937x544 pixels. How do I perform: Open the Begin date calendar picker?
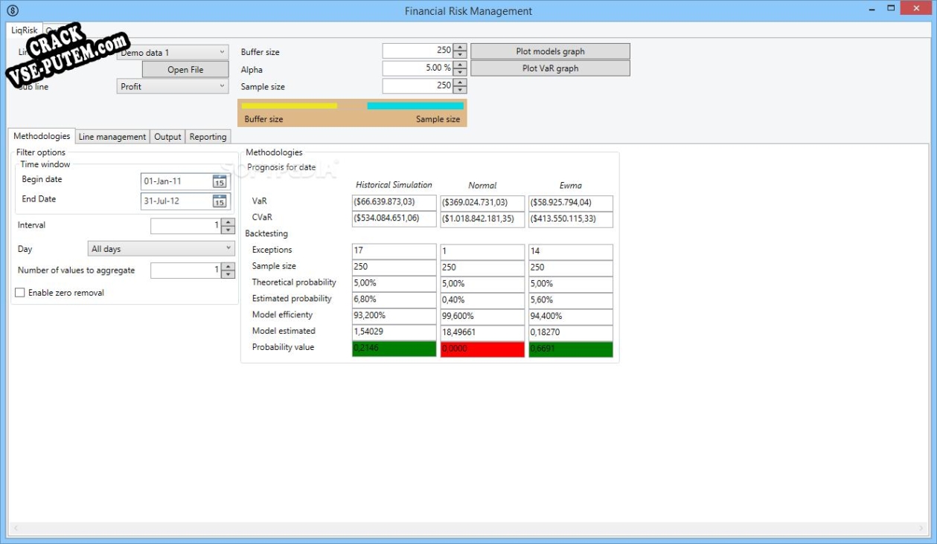pyautogui.click(x=219, y=181)
